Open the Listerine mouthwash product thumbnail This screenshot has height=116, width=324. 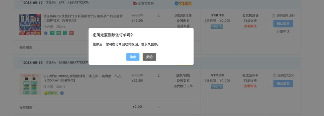coord(30,84)
